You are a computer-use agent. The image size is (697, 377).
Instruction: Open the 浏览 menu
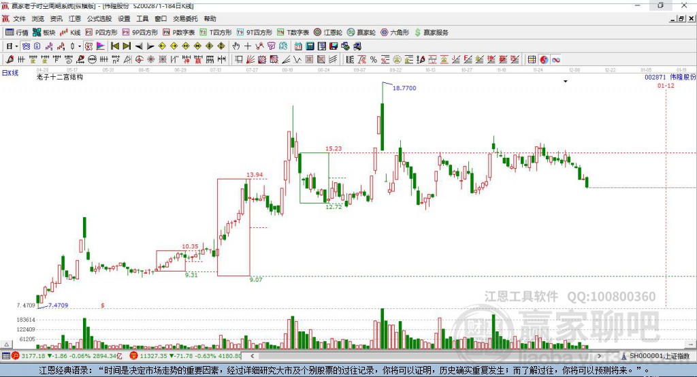pos(38,18)
